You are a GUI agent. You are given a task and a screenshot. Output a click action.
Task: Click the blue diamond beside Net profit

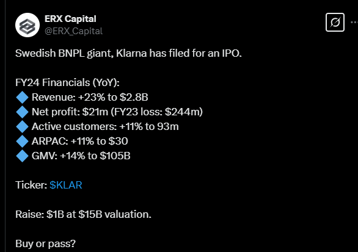(23, 112)
